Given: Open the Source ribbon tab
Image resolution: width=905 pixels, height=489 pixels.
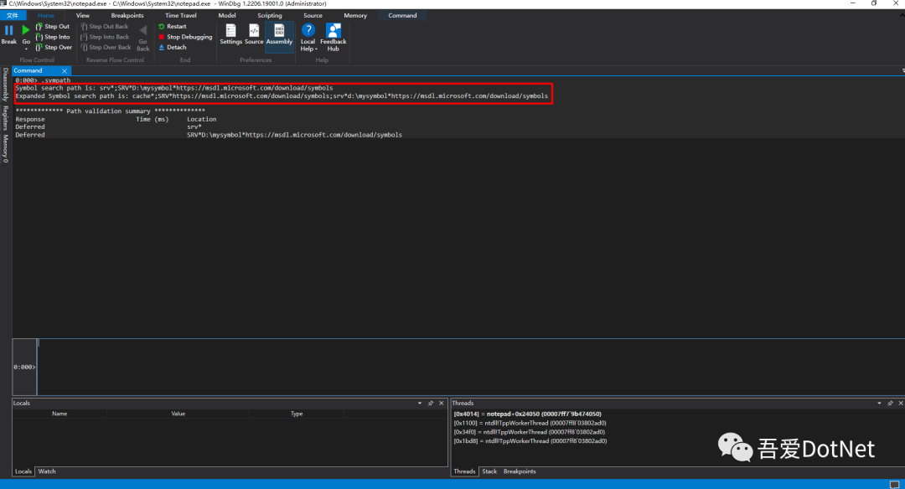Looking at the screenshot, I should [313, 16].
